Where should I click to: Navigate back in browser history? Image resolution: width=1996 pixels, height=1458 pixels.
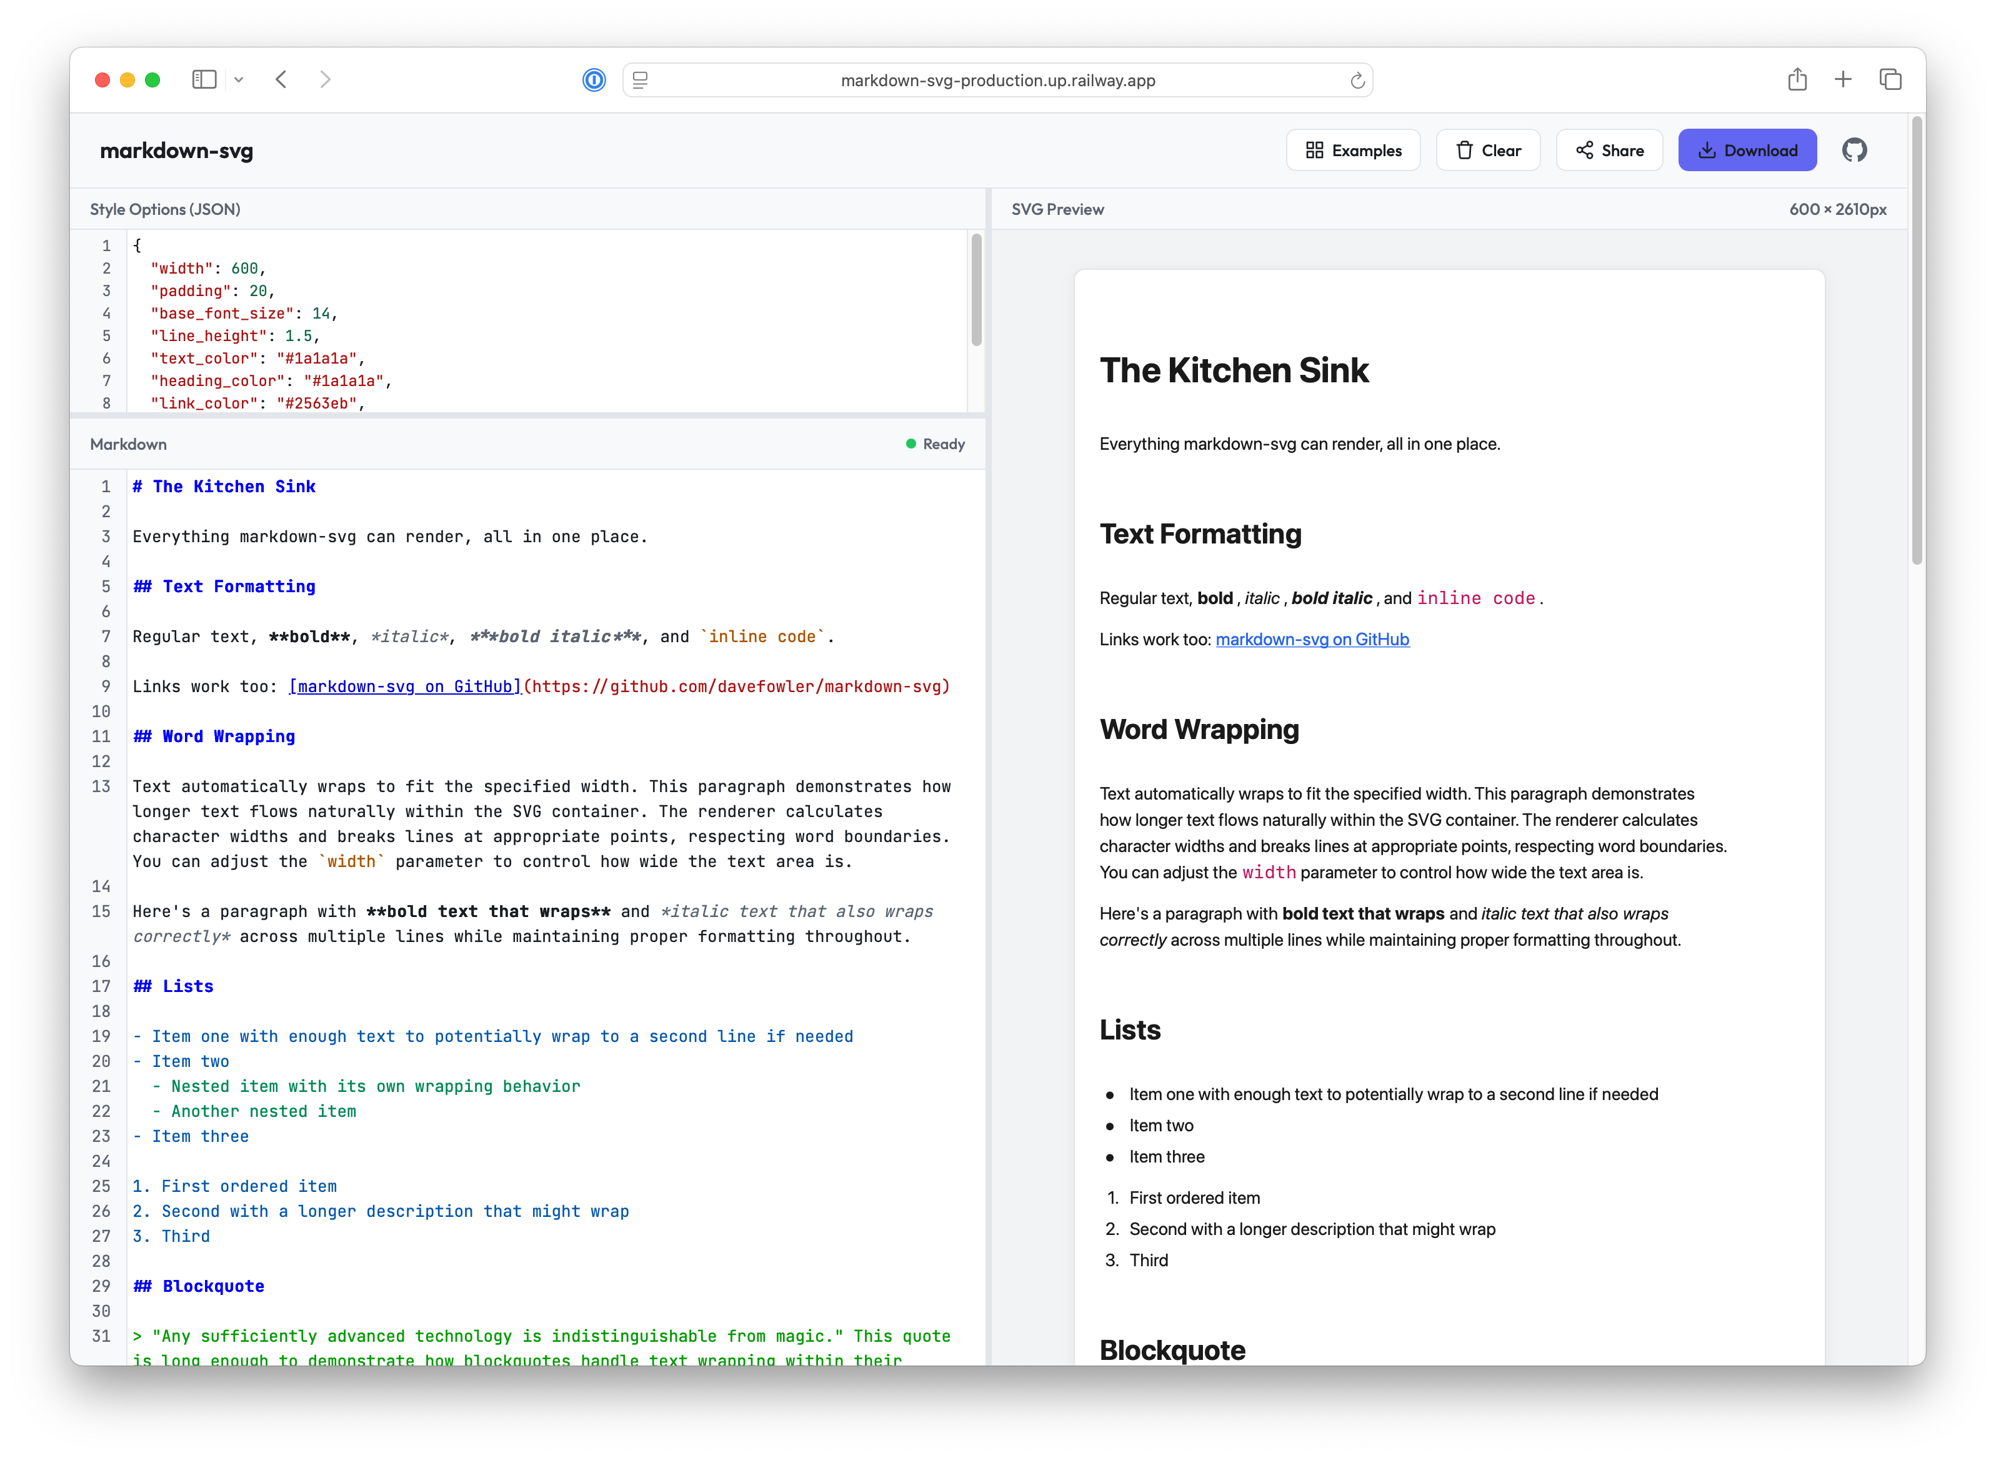[281, 79]
